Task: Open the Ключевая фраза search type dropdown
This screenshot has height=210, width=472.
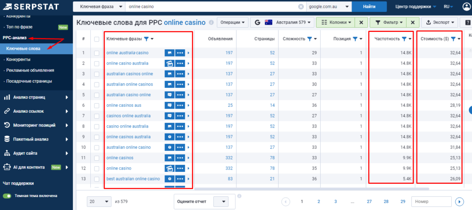Action: tap(99, 6)
